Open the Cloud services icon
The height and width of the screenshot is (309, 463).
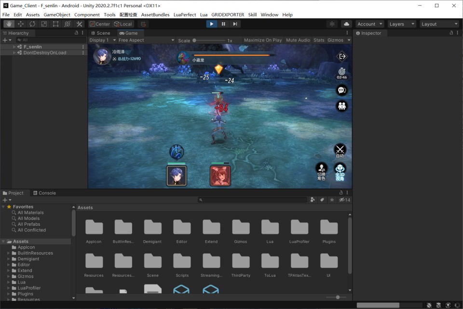(x=346, y=24)
